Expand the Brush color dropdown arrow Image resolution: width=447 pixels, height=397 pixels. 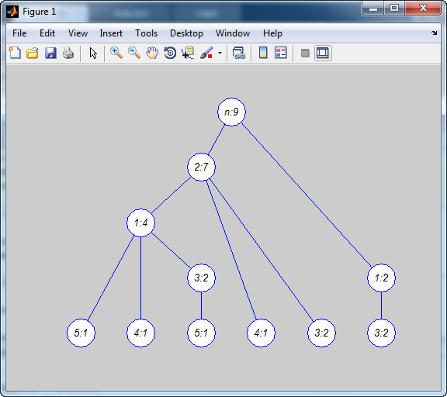click(x=220, y=53)
